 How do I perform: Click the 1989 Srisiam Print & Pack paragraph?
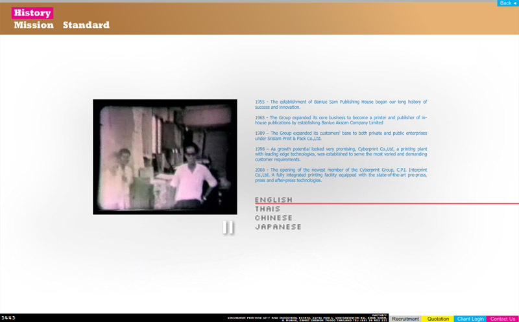tap(341, 136)
